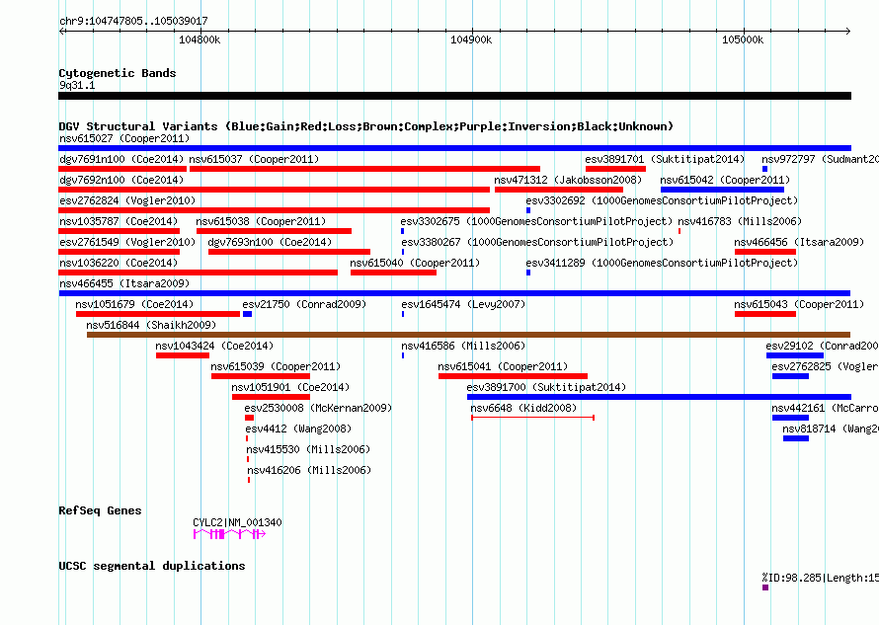
Task: Select the brown nsv516844 (Shaikh2009) complex bar
Action: click(x=469, y=335)
